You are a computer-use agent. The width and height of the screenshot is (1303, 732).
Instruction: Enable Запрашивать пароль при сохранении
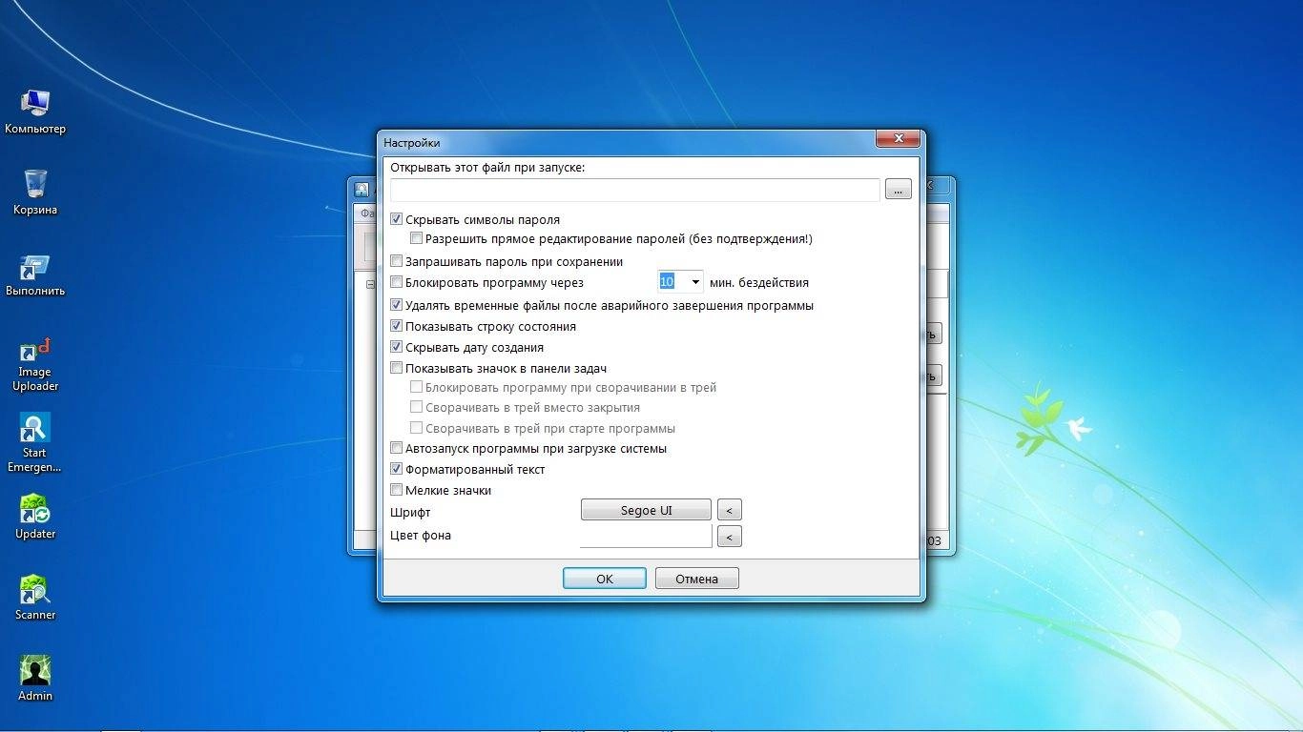pyautogui.click(x=397, y=261)
